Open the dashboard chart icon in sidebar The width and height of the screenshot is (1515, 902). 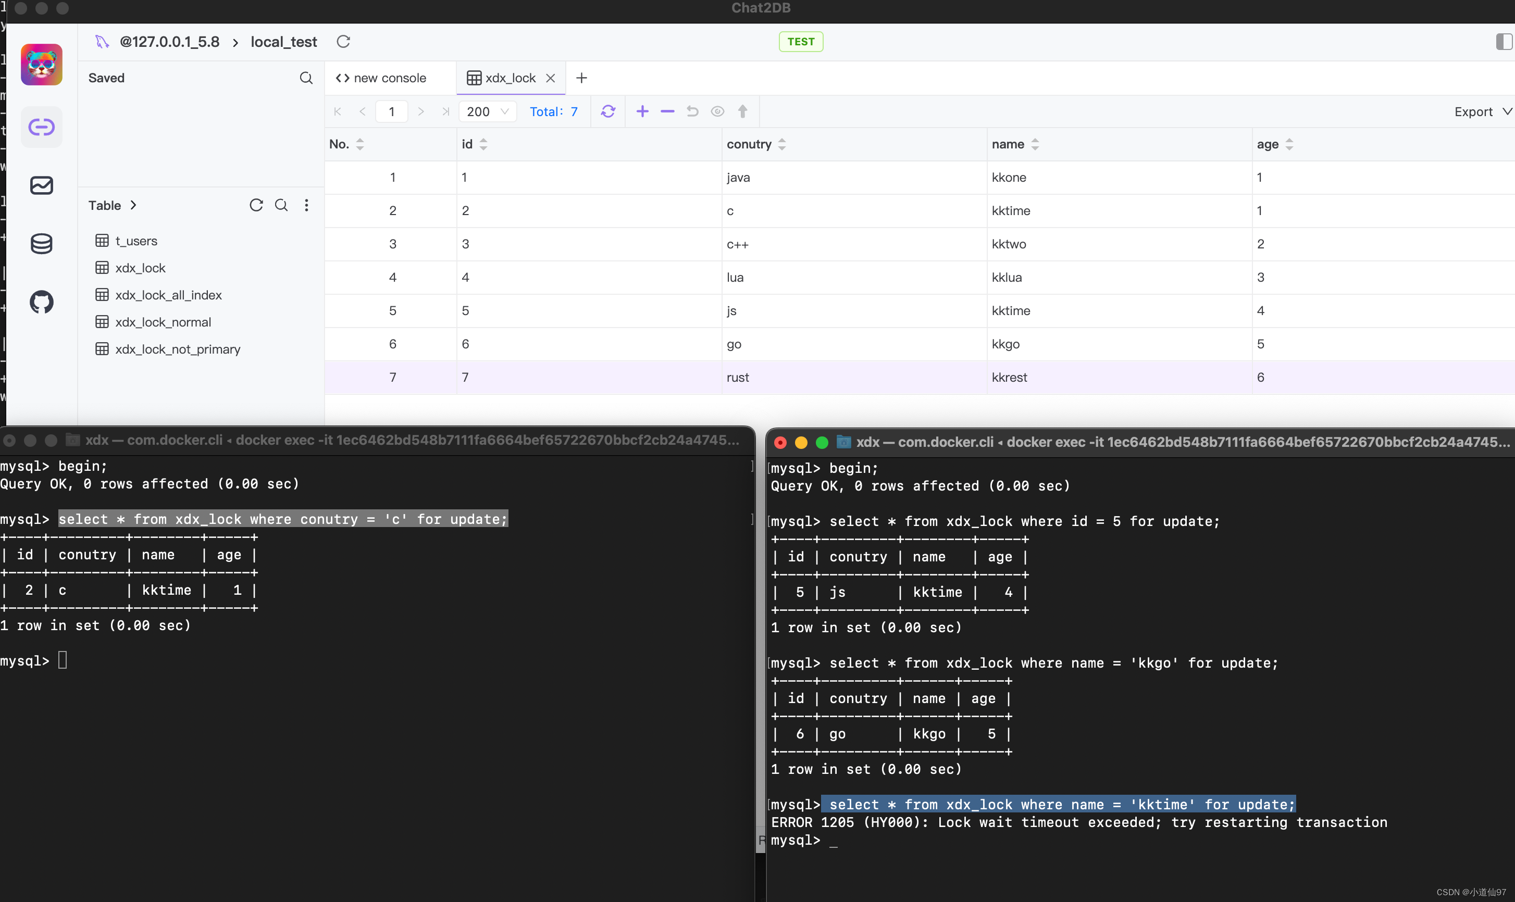tap(41, 185)
